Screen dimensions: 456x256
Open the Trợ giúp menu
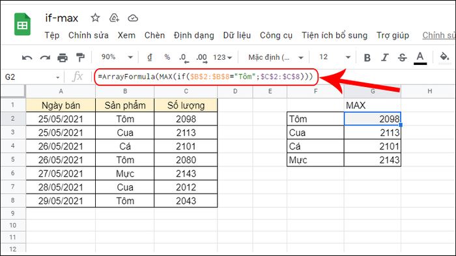point(393,36)
